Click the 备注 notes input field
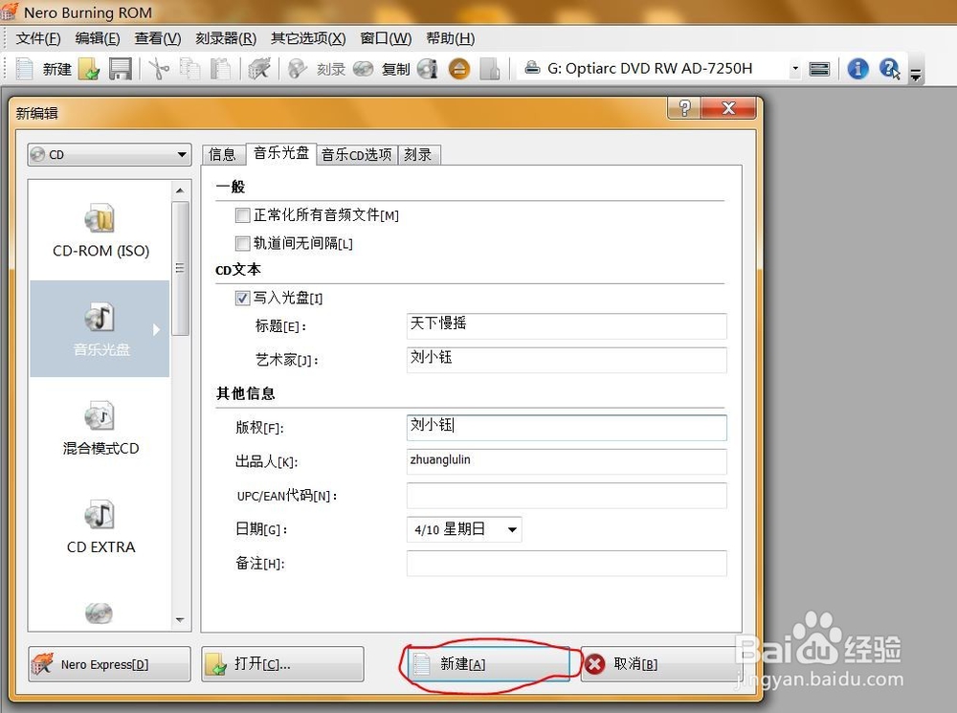 tap(567, 564)
